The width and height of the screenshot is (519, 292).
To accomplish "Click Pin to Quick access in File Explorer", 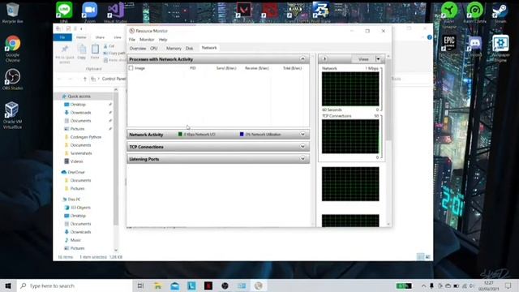I will coord(65,54).
